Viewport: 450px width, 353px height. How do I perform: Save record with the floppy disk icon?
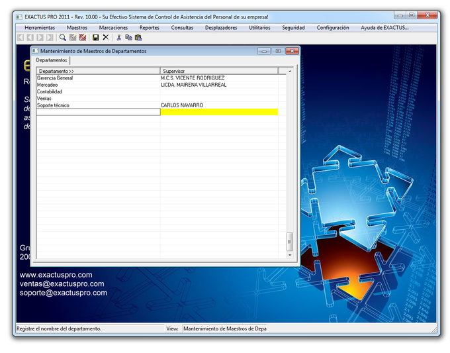(95, 37)
